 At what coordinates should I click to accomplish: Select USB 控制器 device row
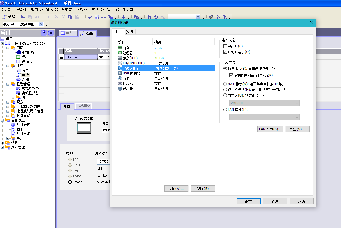point(165,73)
